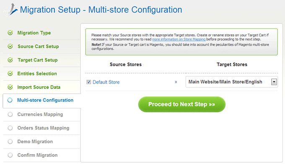Select the Multi-store Configuration step
Viewport: 285px width, 164px height.
pos(45,100)
